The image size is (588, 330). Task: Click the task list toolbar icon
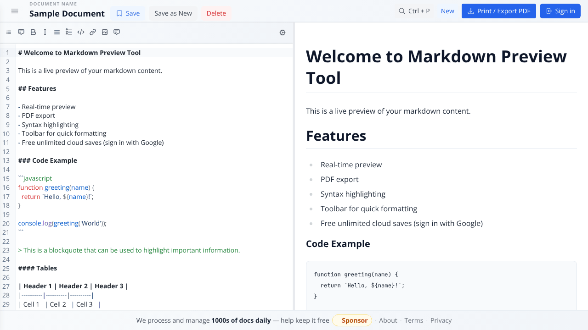[x=69, y=32]
